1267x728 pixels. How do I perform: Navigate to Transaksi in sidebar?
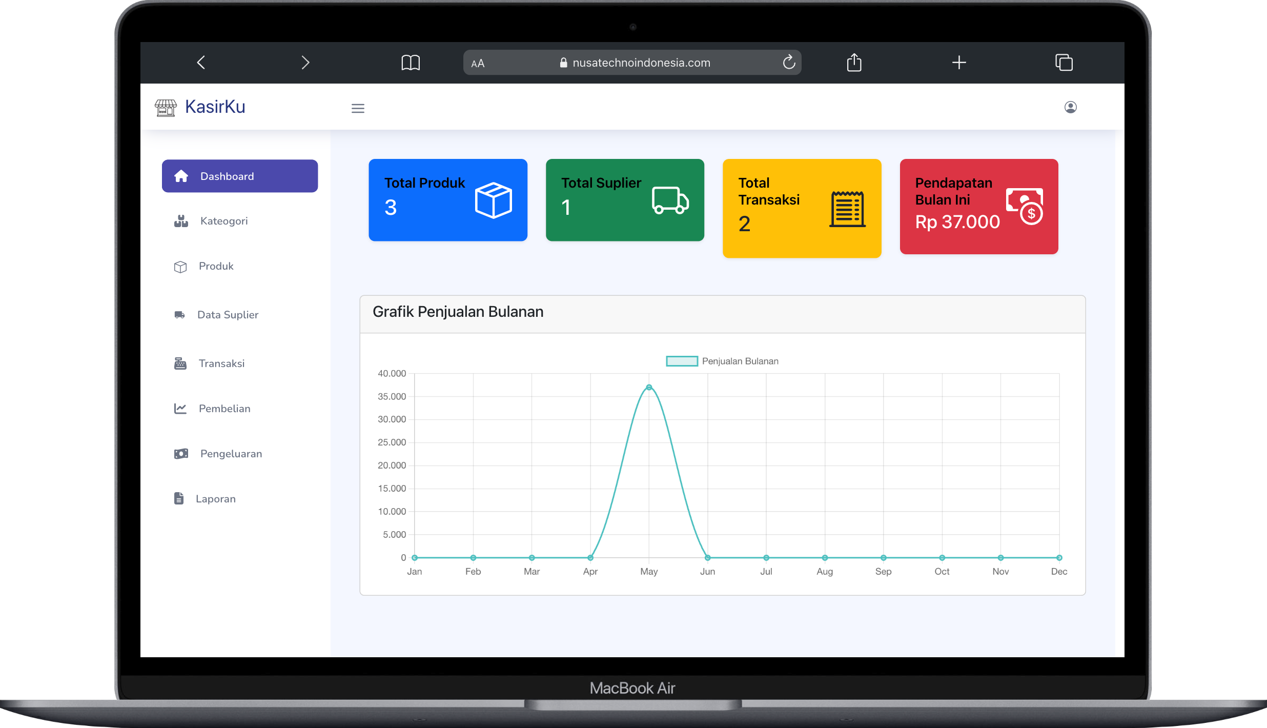click(x=221, y=363)
